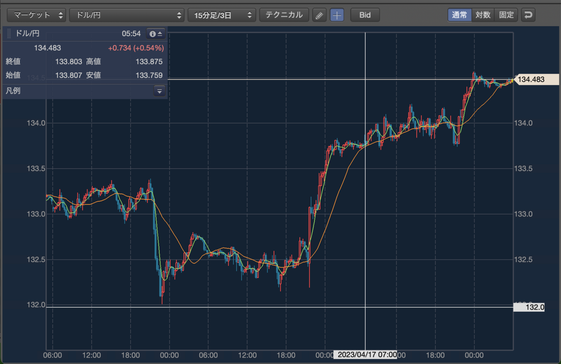Click the 安値 133.759 value
Image resolution: width=561 pixels, height=364 pixels.
tap(149, 75)
